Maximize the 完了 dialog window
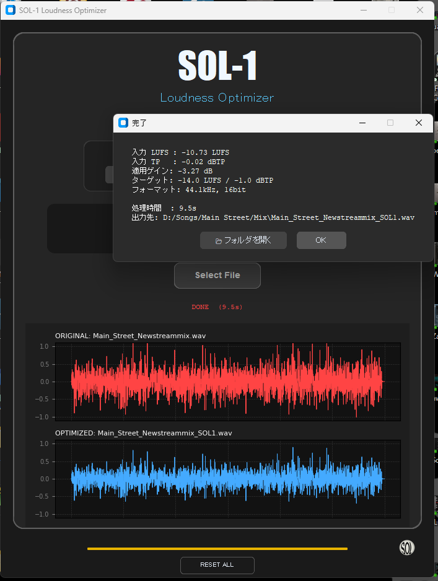The width and height of the screenshot is (438, 581). 390,123
